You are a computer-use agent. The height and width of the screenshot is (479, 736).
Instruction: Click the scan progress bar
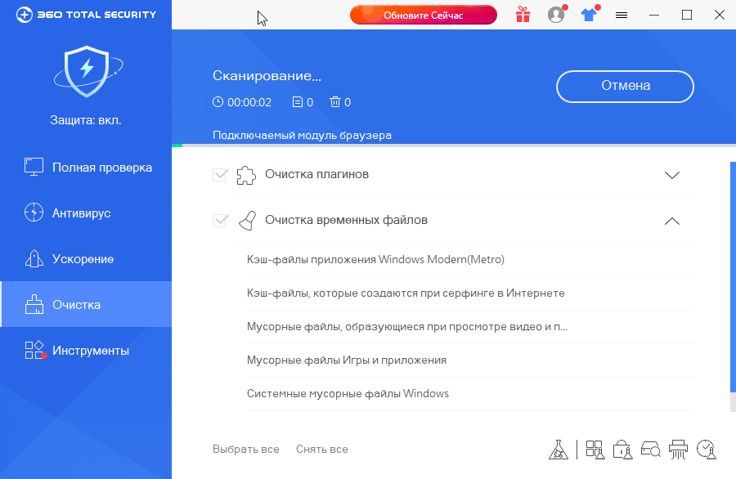coord(454,145)
